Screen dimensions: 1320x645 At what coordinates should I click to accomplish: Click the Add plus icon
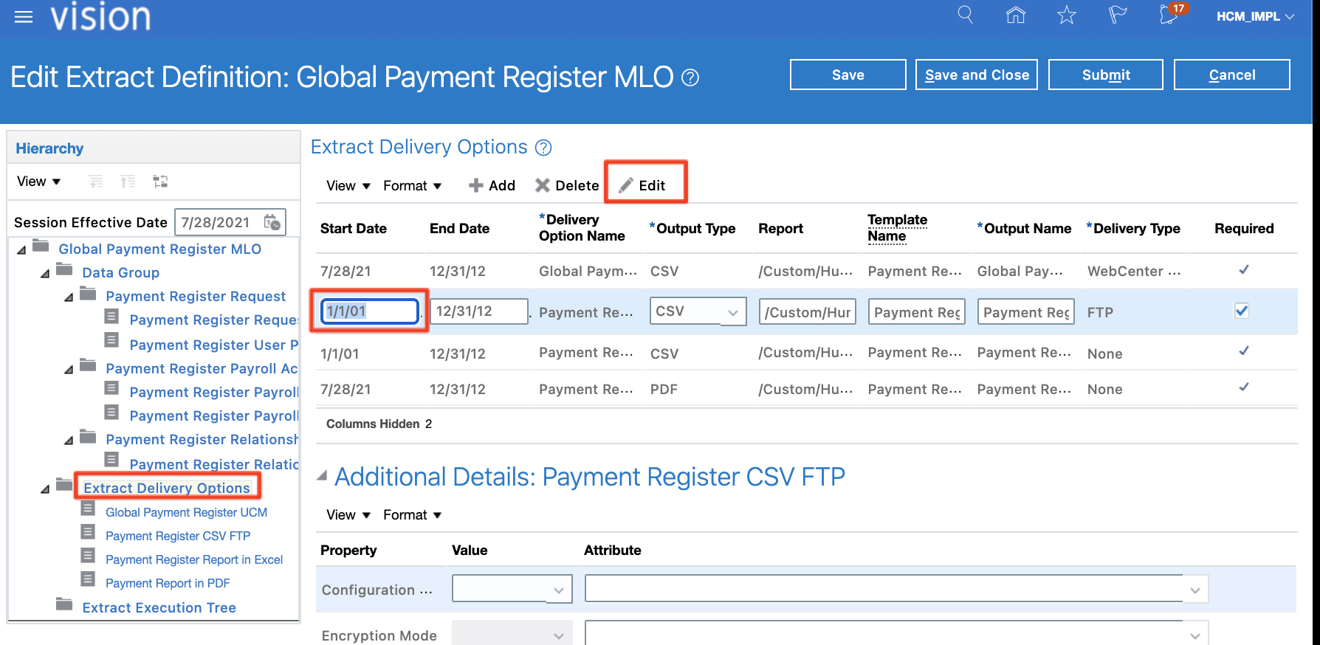[475, 185]
